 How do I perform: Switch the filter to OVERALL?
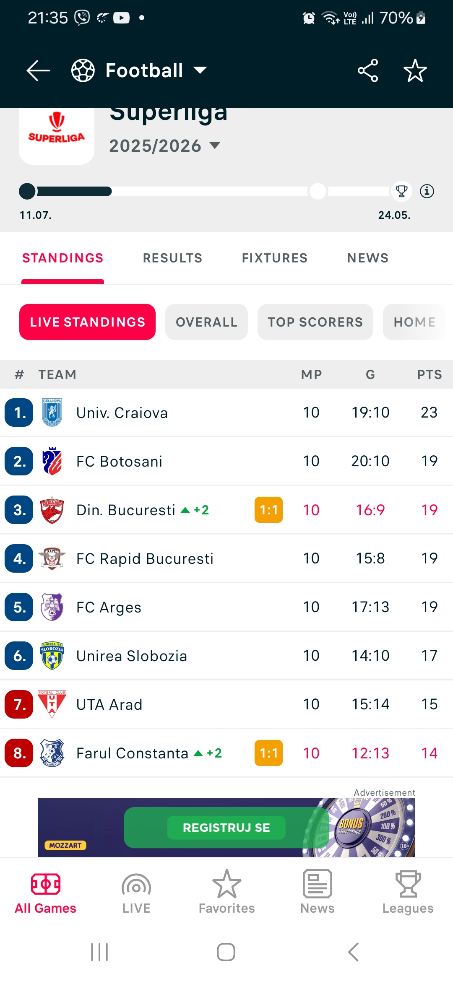click(x=206, y=322)
